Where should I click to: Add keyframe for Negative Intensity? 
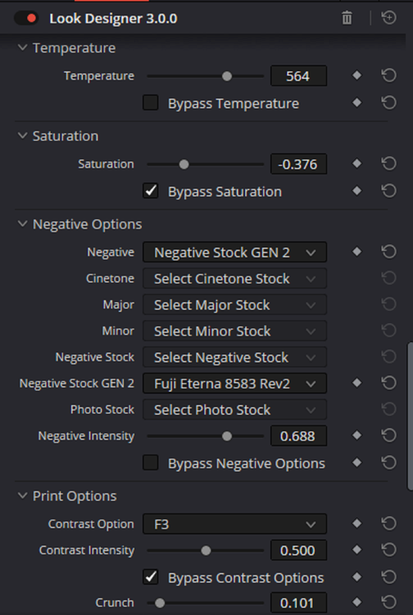click(x=356, y=435)
